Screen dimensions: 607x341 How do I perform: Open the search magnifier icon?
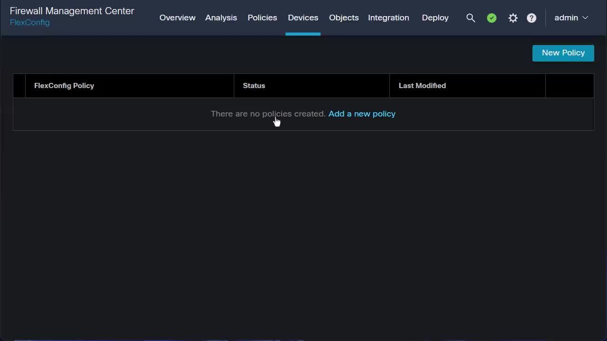[x=470, y=18]
